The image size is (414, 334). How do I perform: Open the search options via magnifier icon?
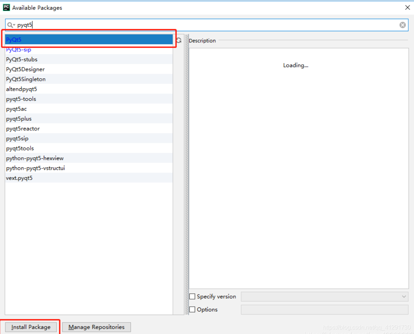(x=10, y=25)
